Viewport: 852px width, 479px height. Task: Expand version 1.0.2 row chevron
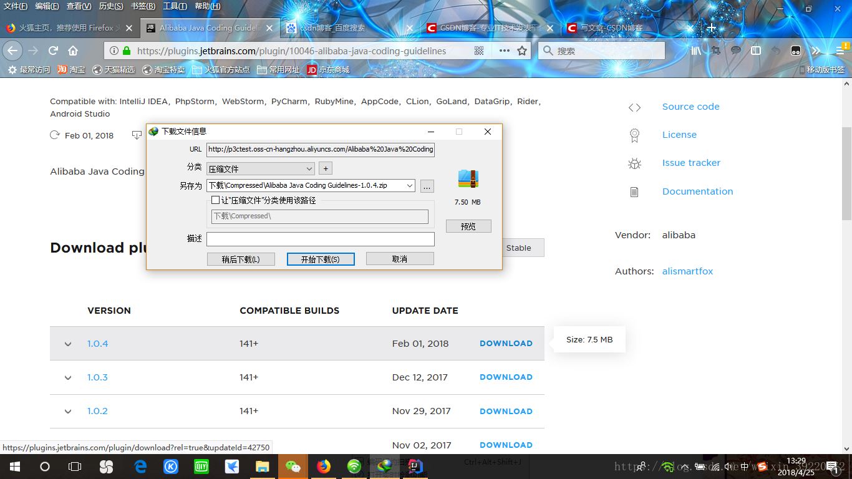click(68, 411)
